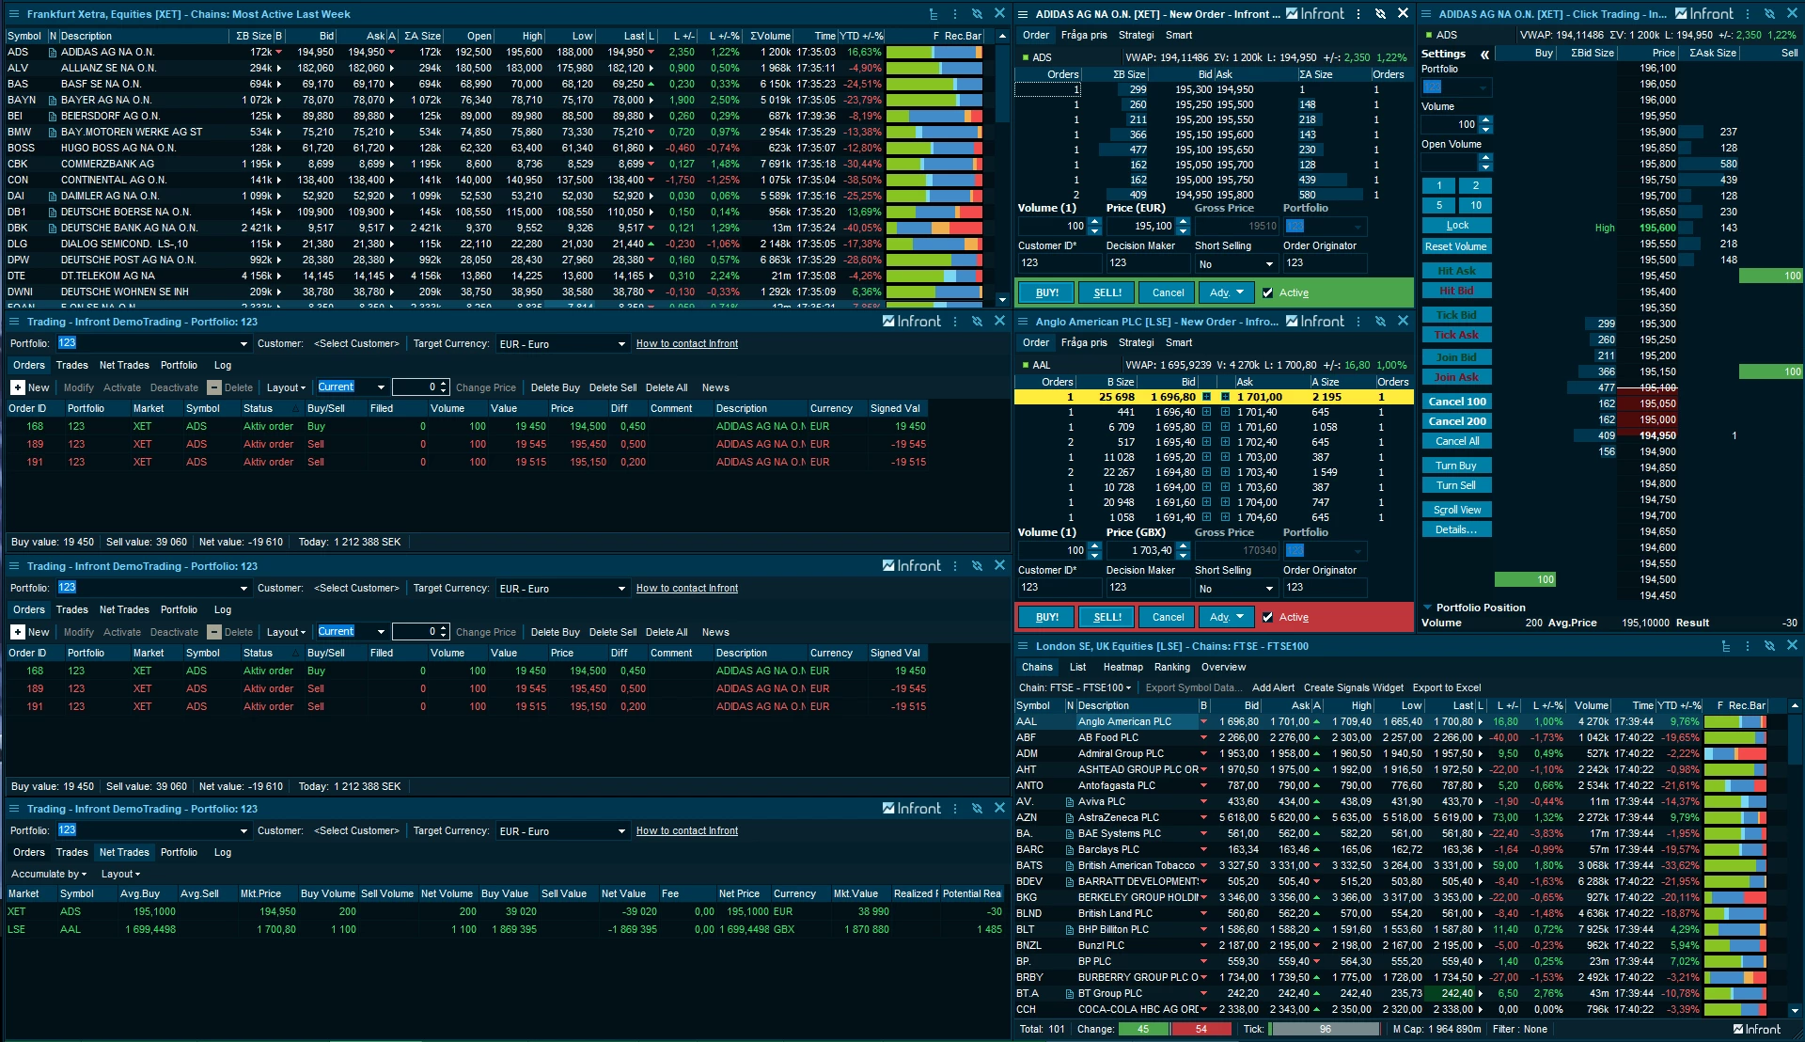Toggle Active checkbox in Anglo American order form
This screenshot has width=1805, height=1042.
[1267, 617]
